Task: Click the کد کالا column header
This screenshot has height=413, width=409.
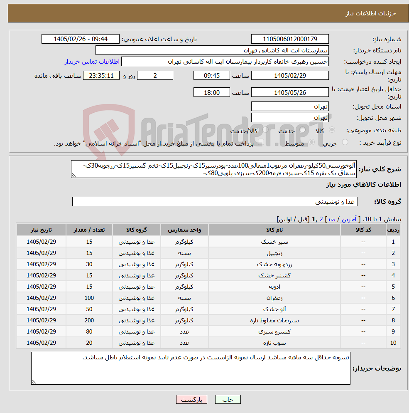Action: coord(363,230)
